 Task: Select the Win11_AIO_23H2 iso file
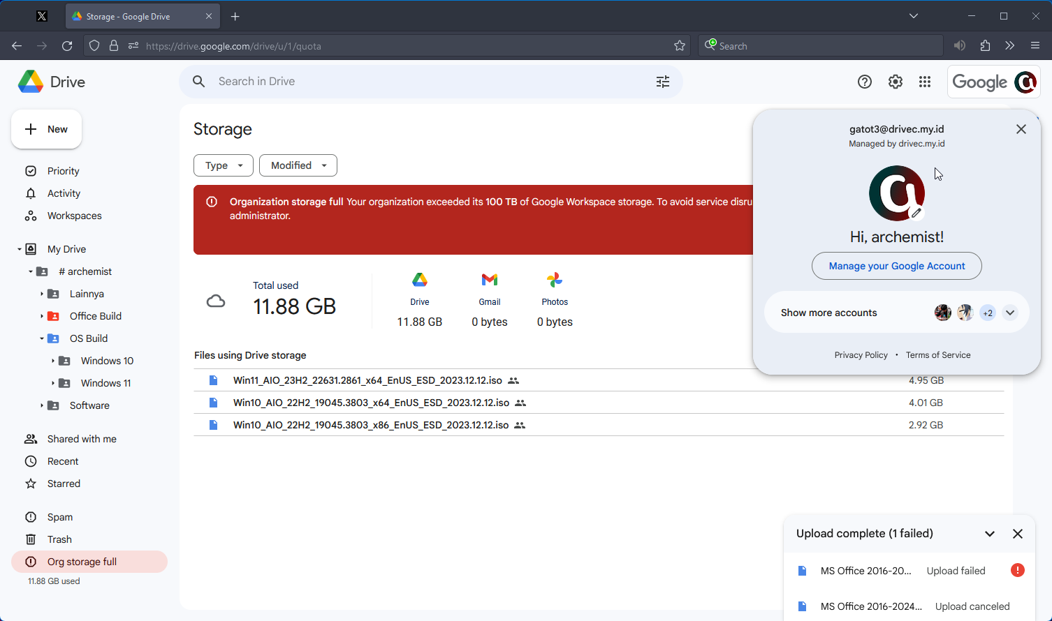coord(599,380)
